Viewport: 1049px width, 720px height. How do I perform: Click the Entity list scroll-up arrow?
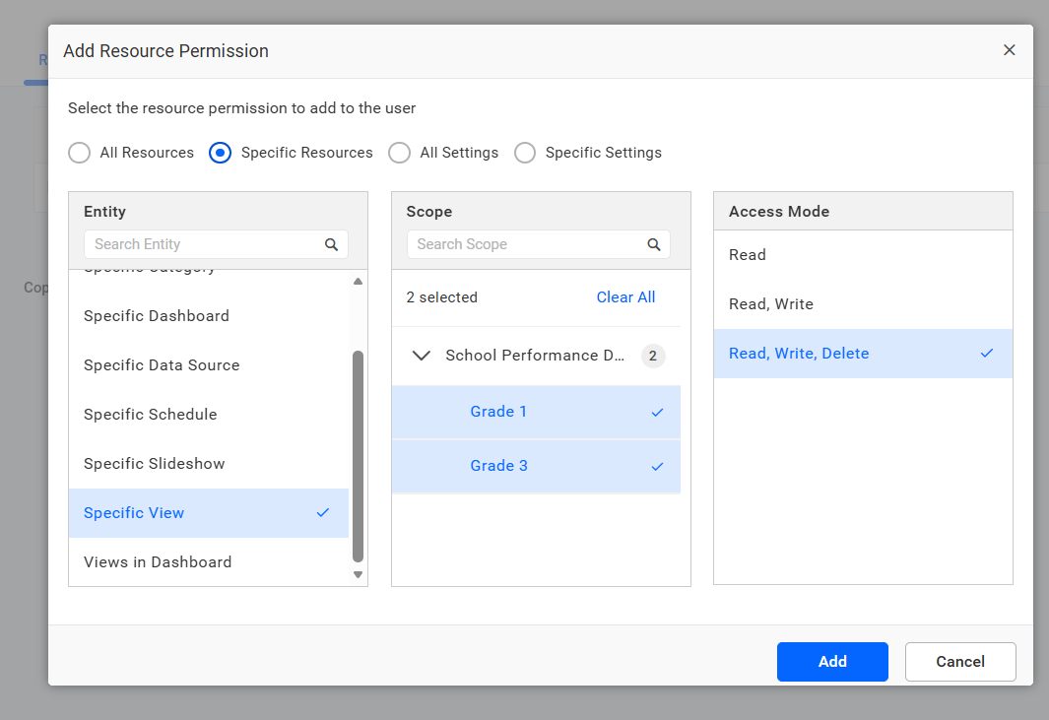tap(358, 281)
